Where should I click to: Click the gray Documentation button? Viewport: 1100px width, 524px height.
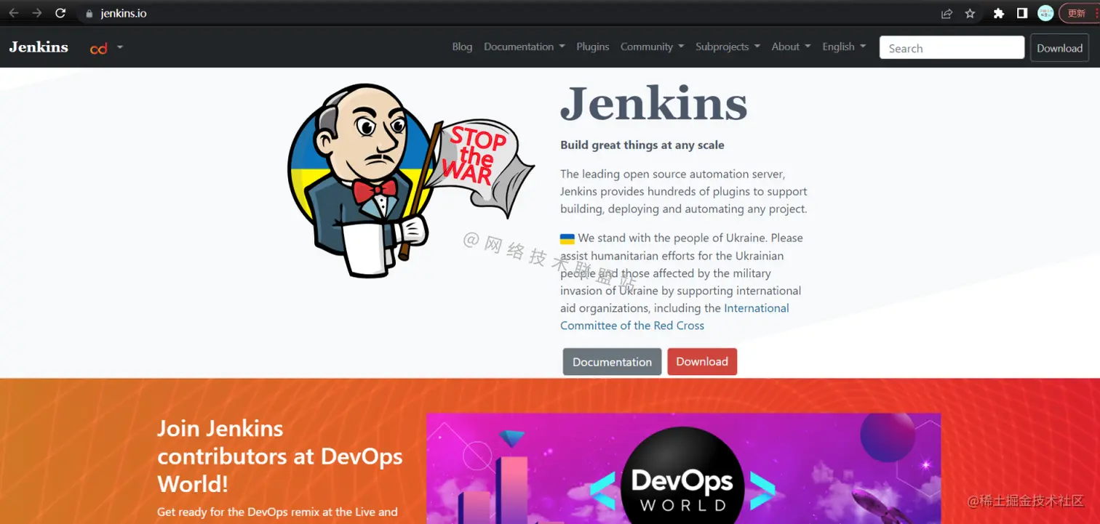612,361
